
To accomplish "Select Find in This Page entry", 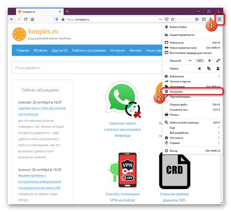I will [192, 122].
